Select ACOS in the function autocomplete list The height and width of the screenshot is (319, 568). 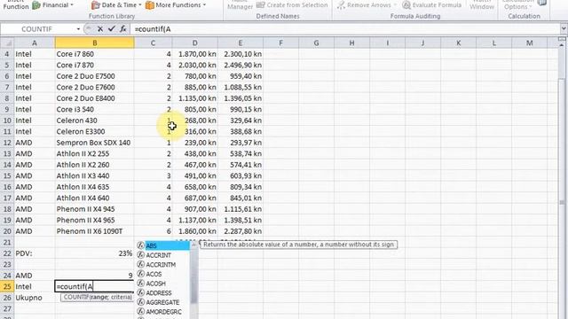pos(163,274)
